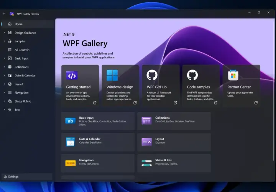Select the Text label in navigation pane
Viewport: 276px width, 192px height.
pyautogui.click(x=17, y=110)
